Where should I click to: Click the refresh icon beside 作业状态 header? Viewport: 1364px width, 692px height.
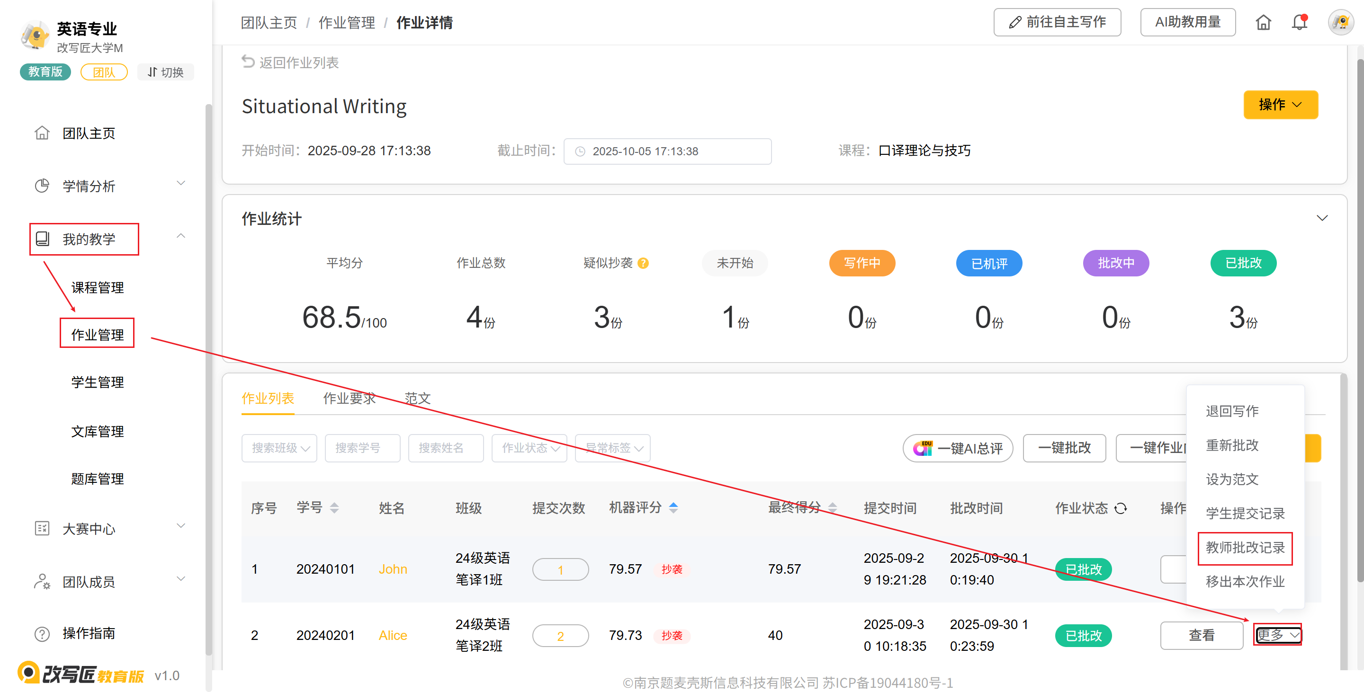[x=1121, y=508]
